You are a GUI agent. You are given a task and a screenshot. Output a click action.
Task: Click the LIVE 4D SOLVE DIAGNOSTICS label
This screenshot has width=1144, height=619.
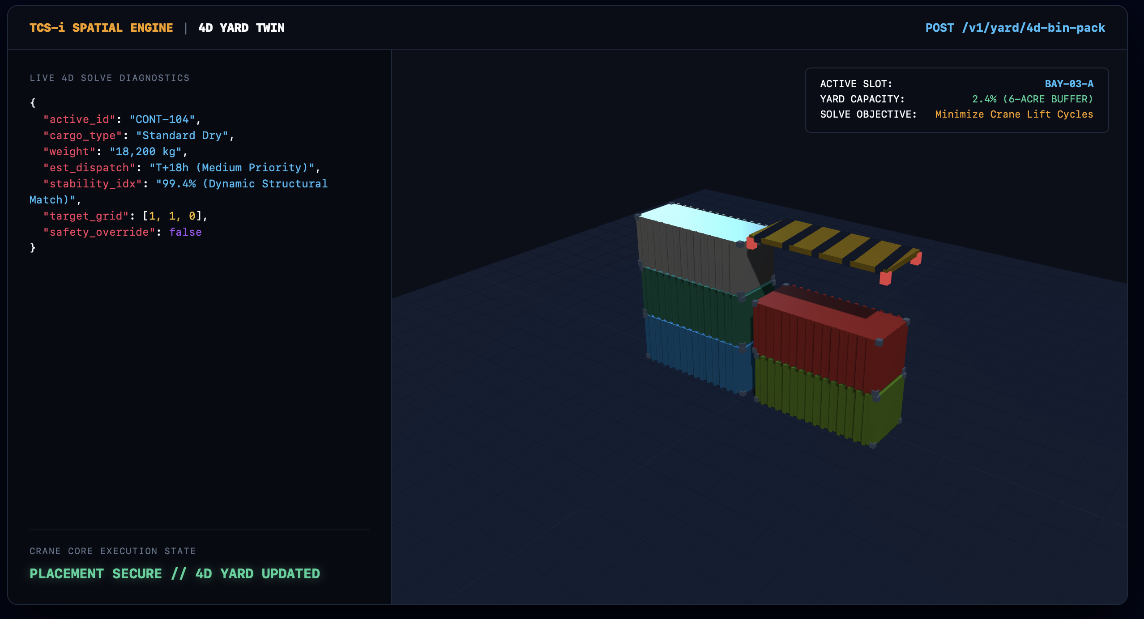pyautogui.click(x=110, y=78)
